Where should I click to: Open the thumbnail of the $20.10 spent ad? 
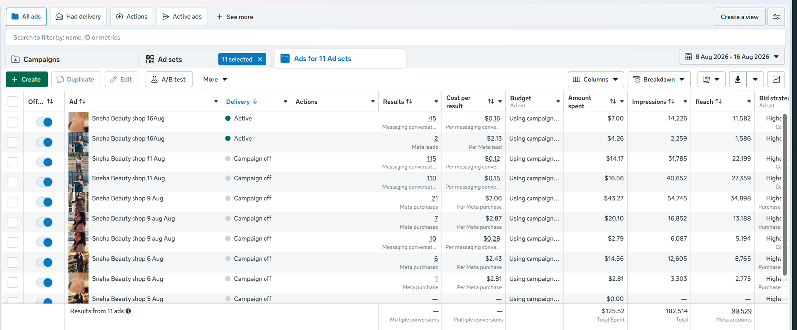pos(78,222)
